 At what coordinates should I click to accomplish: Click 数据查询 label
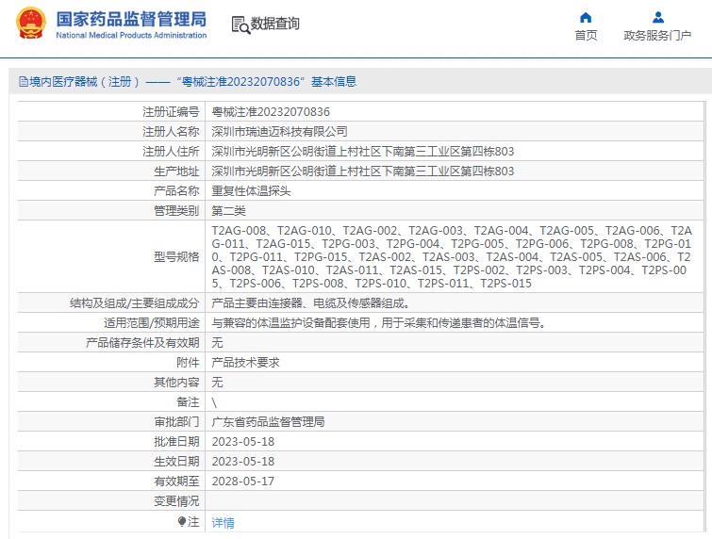[275, 24]
